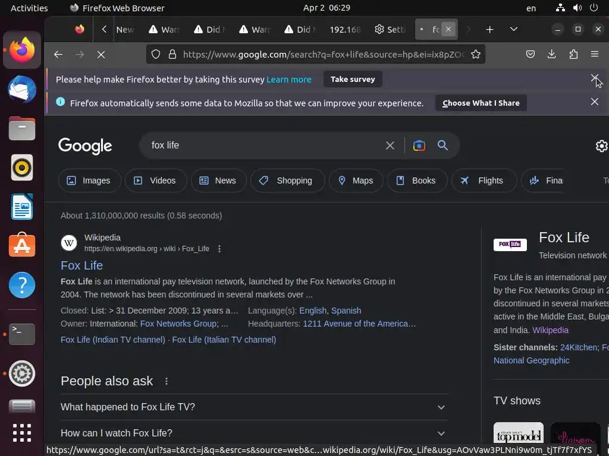Filter results by Shopping
Screen dimensions: 609x456
coord(287,180)
